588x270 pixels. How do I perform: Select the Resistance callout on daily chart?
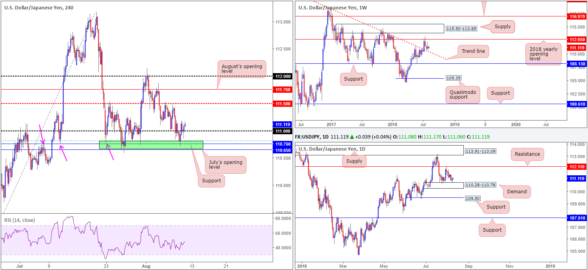pos(527,154)
